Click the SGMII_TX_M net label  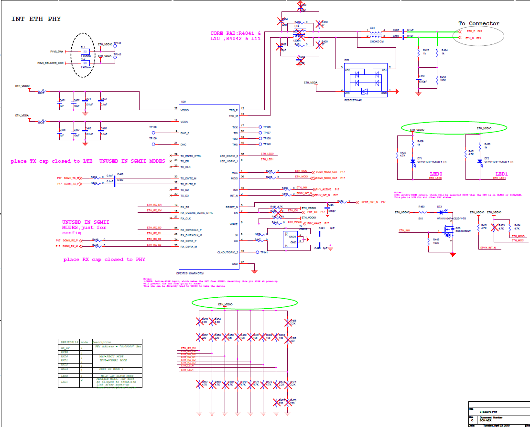[x=71, y=178]
